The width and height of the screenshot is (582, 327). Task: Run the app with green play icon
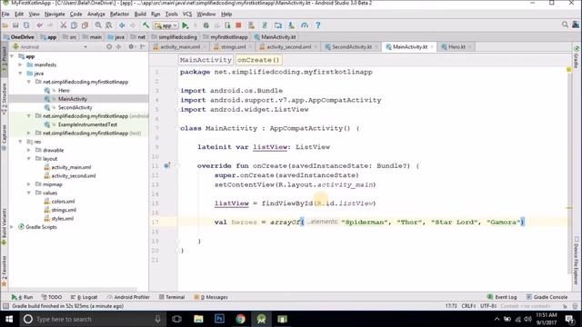click(x=186, y=25)
